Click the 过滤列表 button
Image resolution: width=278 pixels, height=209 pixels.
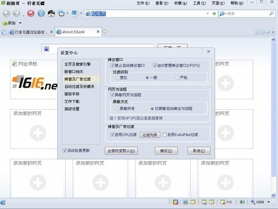pyautogui.click(x=150, y=135)
